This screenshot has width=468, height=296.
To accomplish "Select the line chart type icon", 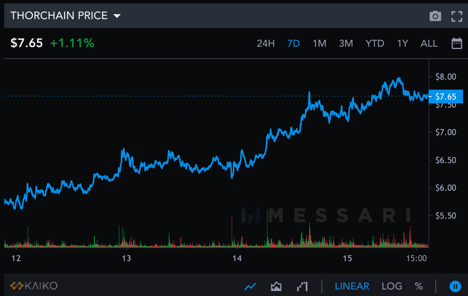I will coord(250,286).
